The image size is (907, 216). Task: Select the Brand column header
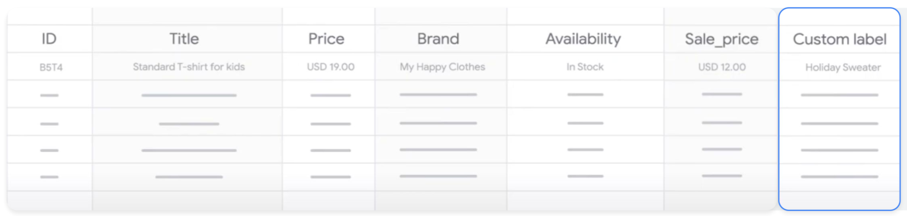(438, 39)
